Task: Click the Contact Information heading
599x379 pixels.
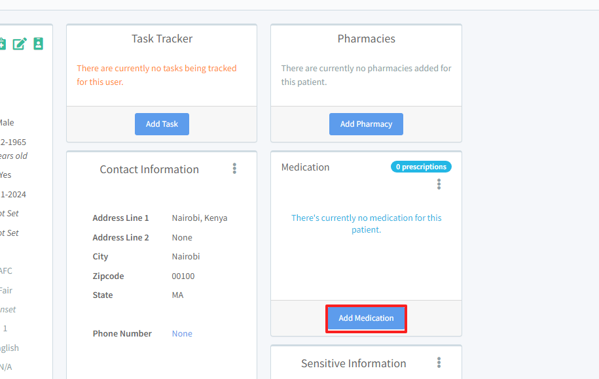Action: point(149,169)
